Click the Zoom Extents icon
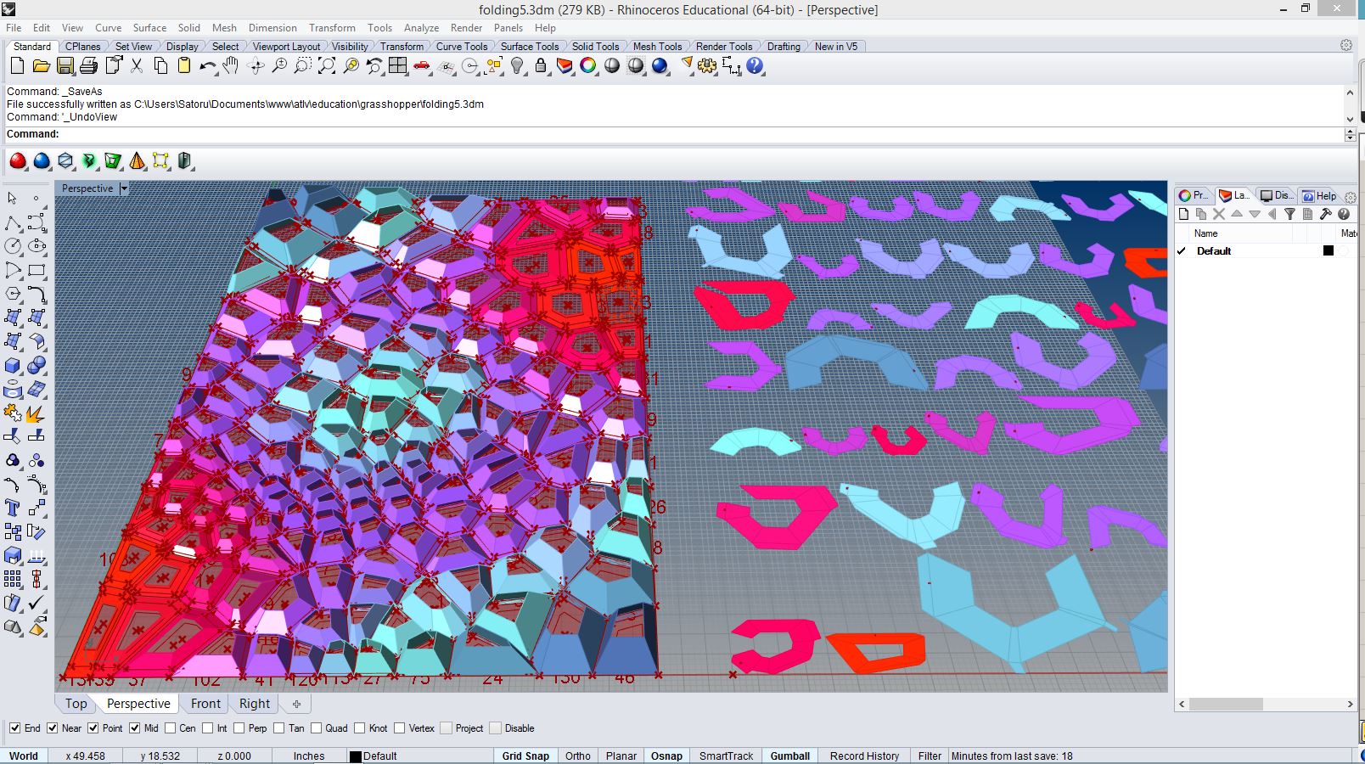Screen dimensions: 1365x764 [327, 66]
